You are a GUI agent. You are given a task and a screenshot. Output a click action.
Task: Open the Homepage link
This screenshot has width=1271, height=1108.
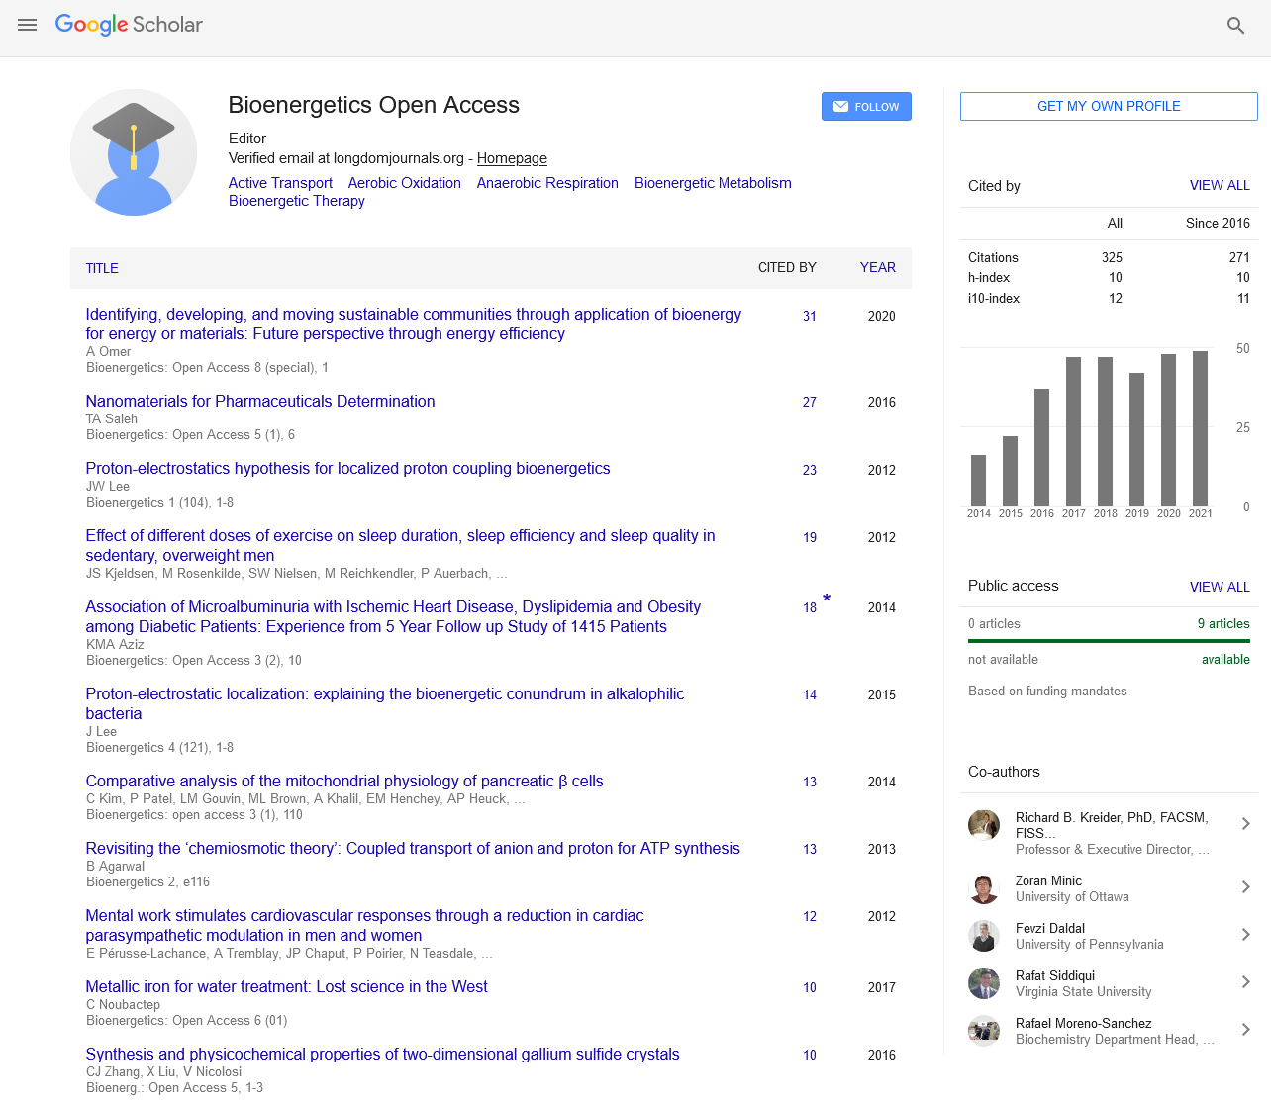click(512, 158)
